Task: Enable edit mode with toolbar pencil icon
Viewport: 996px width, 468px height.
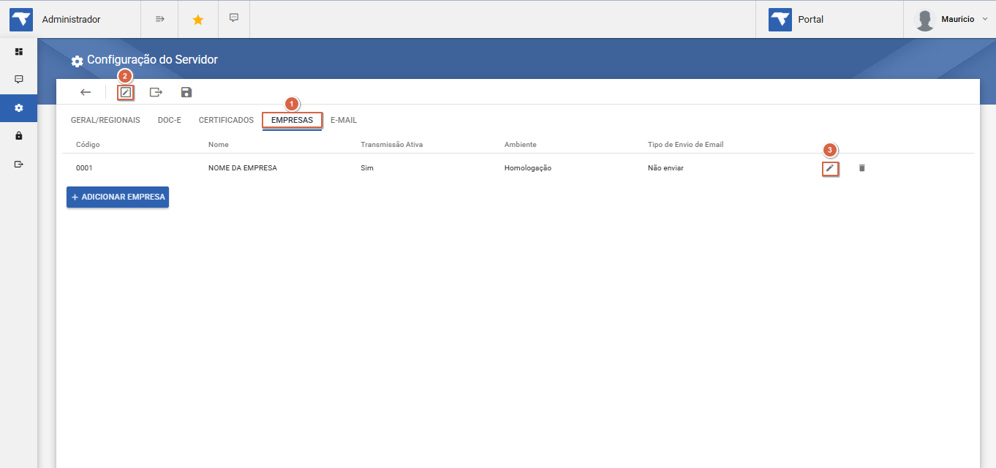Action: tap(126, 92)
